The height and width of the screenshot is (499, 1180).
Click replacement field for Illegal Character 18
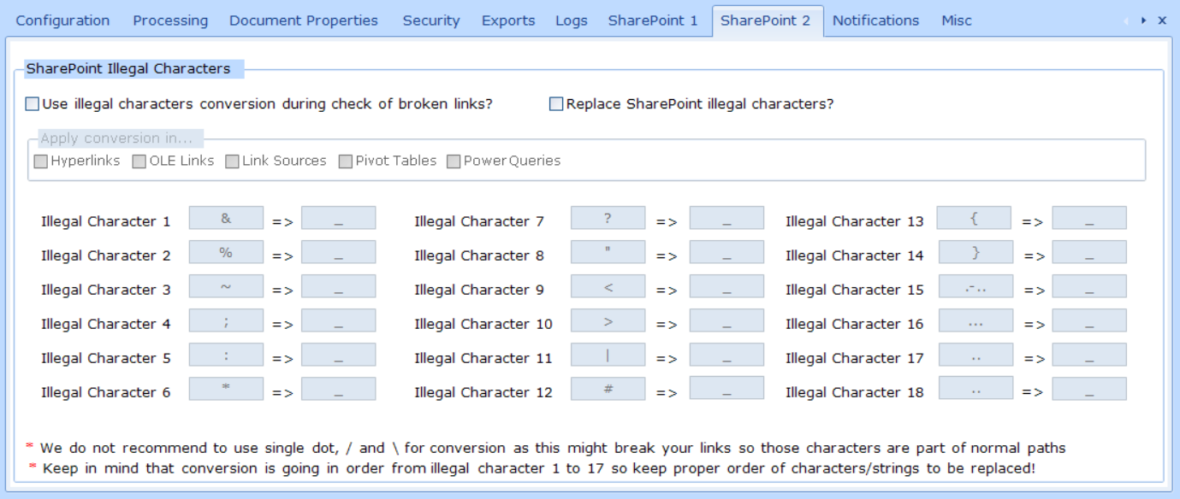point(1089,389)
